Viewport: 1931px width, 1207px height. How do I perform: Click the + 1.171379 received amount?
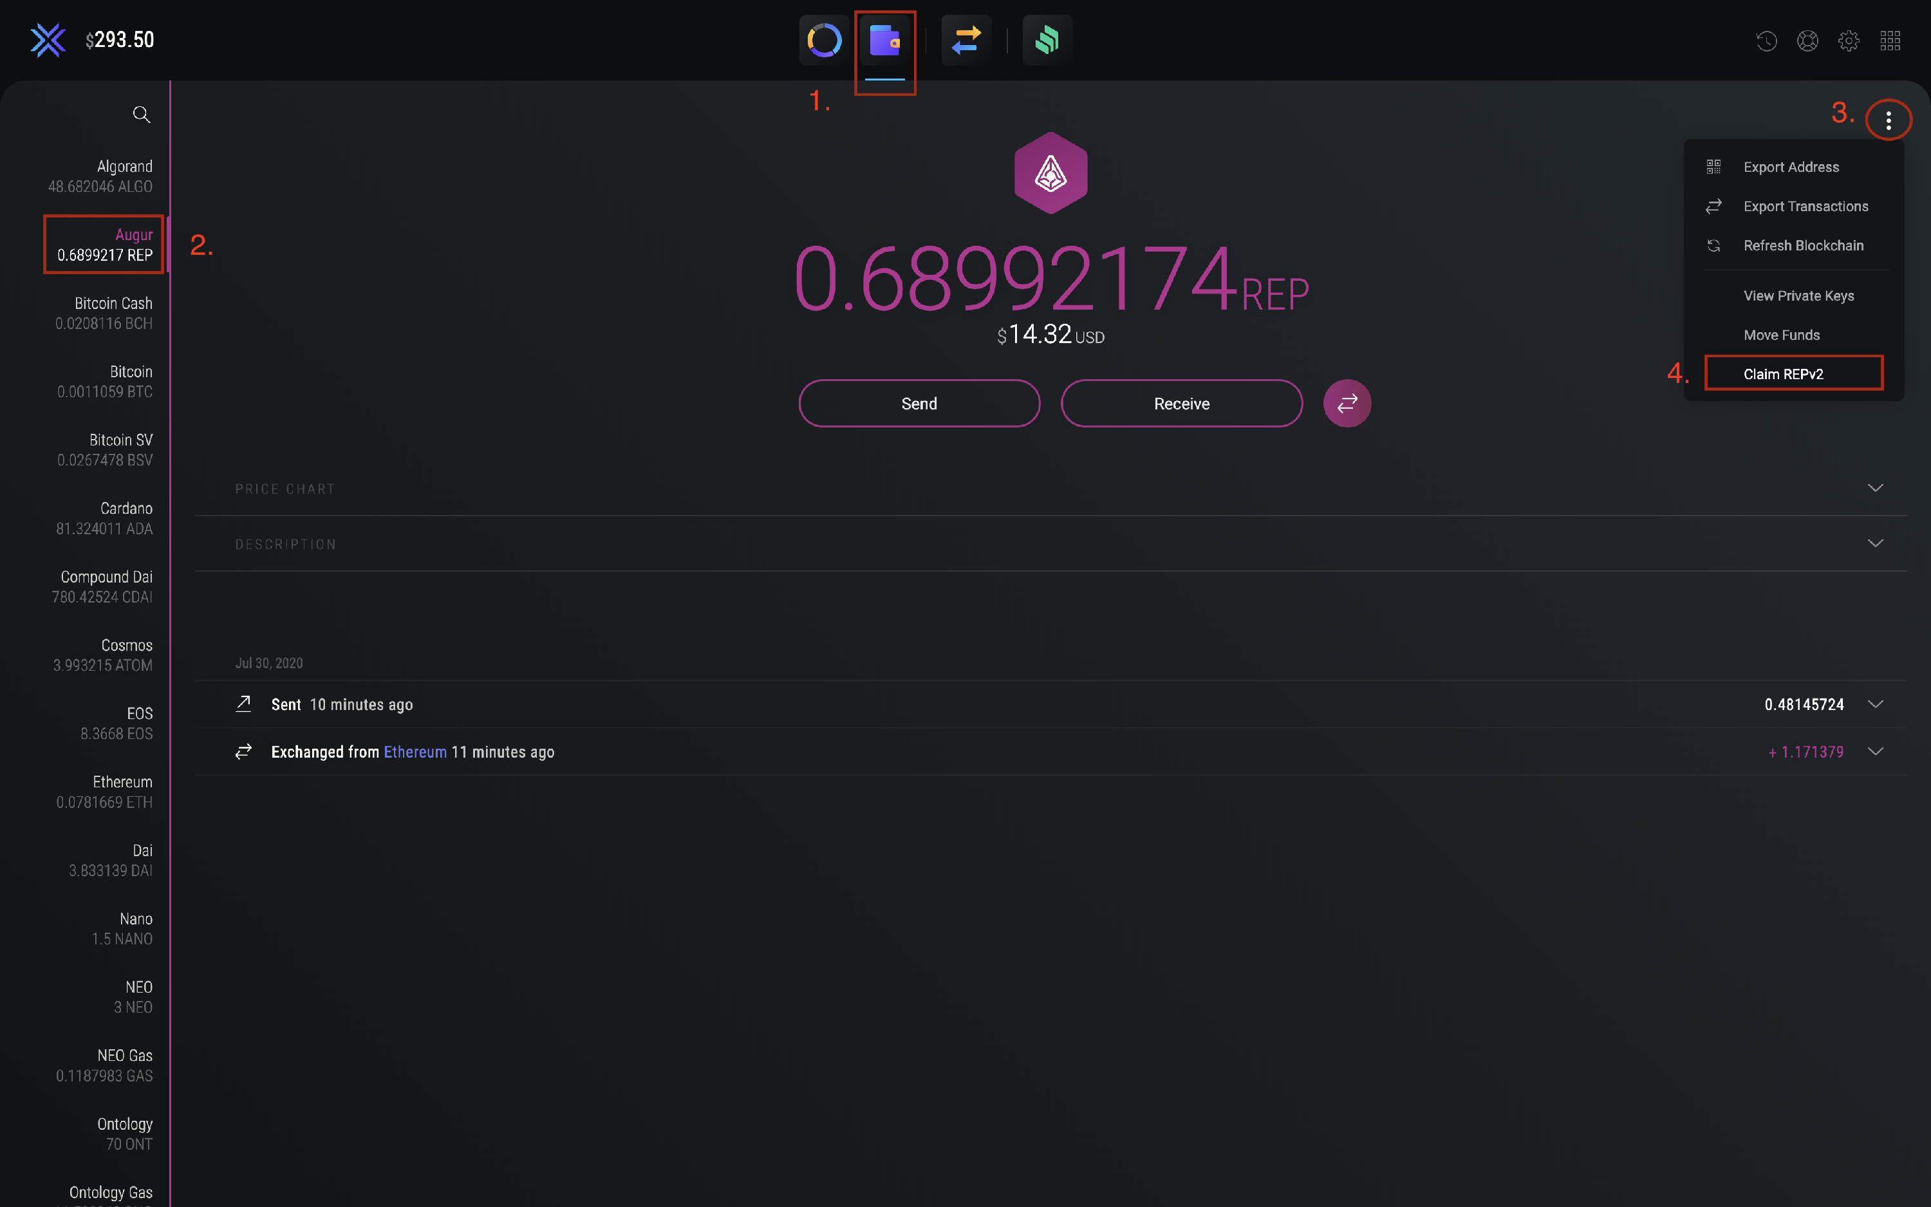point(1805,752)
